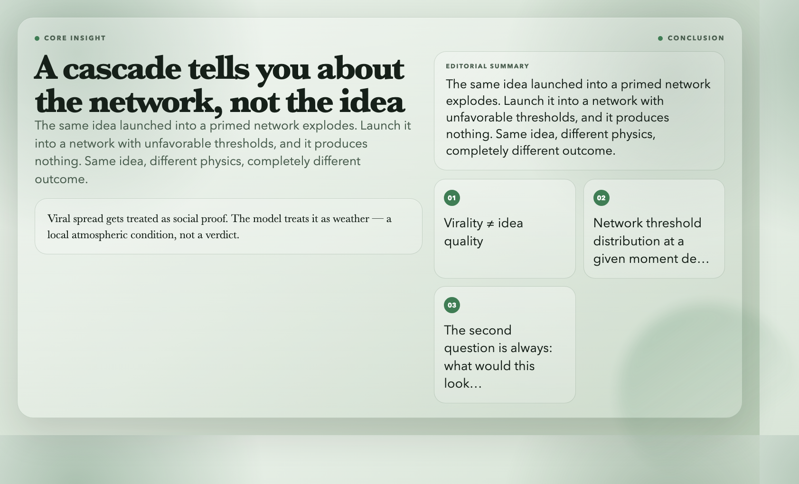Click the subtitle paragraph under the headline
This screenshot has width=799, height=484.
[x=223, y=152]
